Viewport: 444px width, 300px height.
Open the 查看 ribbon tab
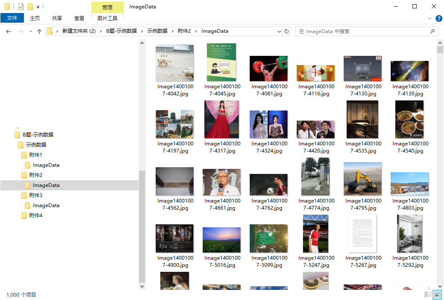tap(79, 18)
